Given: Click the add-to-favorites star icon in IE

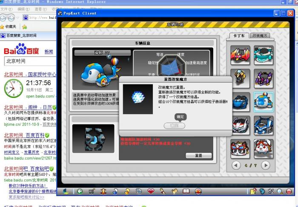Looking at the screenshot, I should point(25,27).
